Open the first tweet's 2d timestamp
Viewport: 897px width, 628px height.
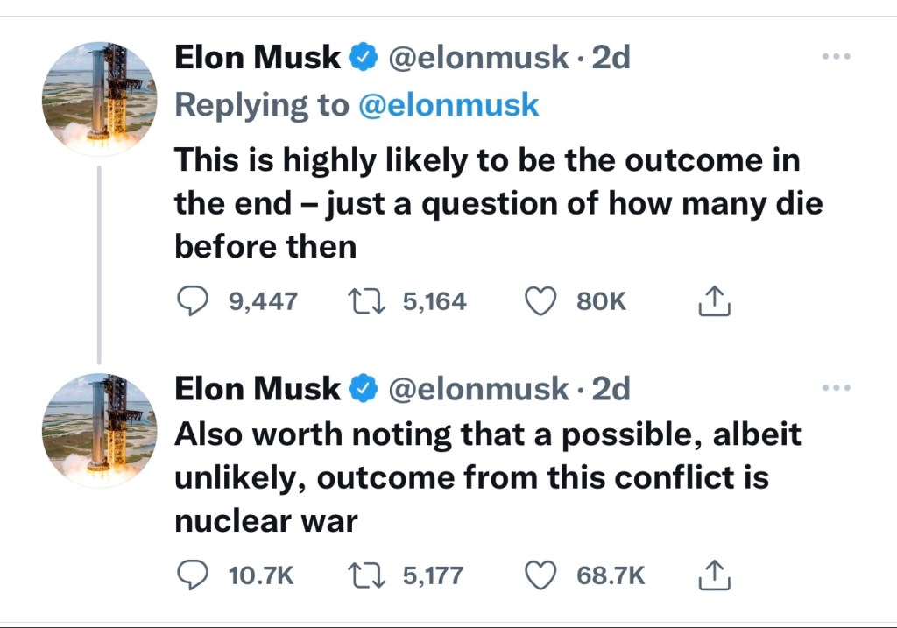(611, 58)
